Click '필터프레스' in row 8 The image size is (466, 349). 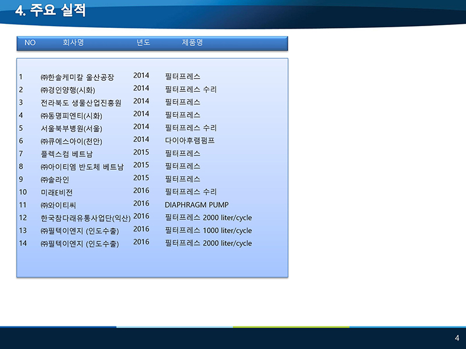[182, 166]
